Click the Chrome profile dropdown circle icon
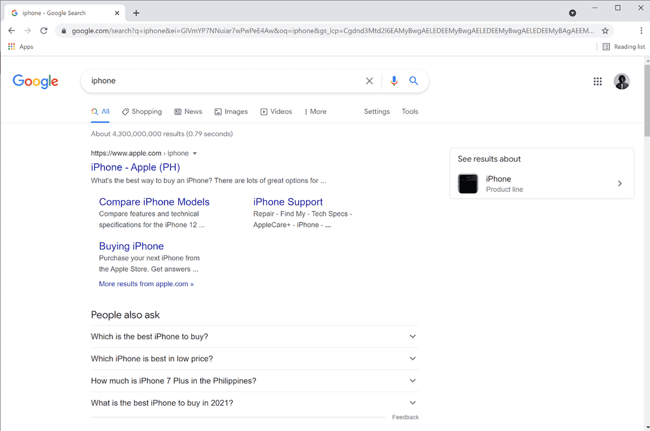The height and width of the screenshot is (431, 650). click(x=573, y=13)
